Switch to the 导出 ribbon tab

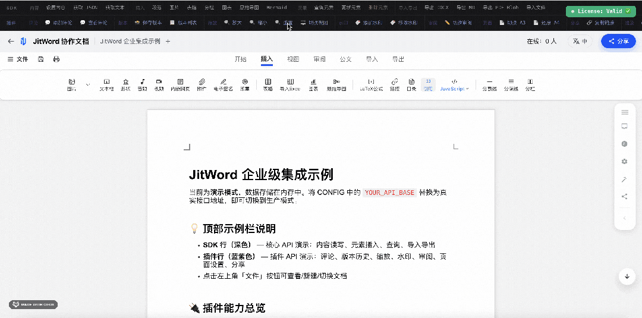tap(398, 59)
